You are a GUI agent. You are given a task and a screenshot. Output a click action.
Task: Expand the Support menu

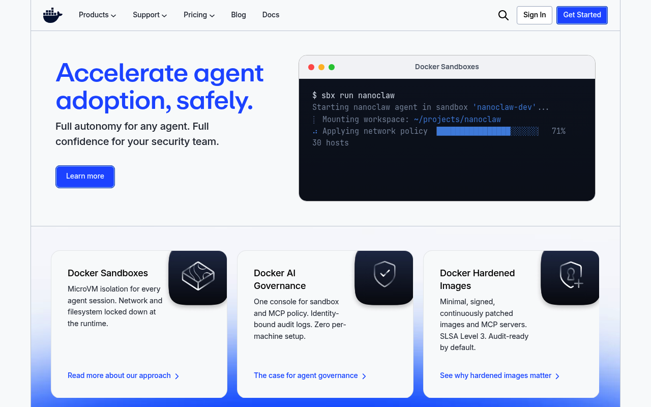[150, 15]
